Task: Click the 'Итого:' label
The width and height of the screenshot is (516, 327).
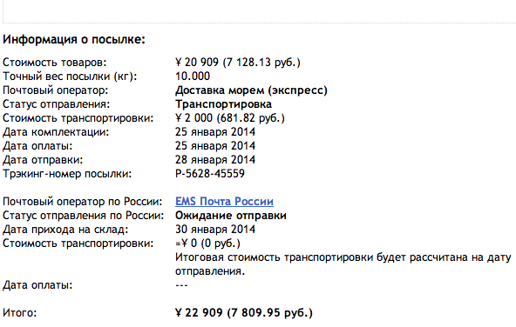Action: point(20,313)
